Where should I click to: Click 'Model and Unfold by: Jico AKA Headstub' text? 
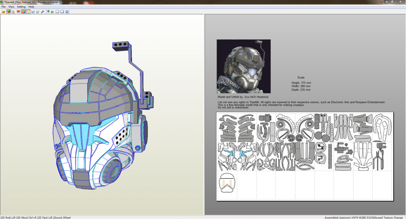point(243,97)
